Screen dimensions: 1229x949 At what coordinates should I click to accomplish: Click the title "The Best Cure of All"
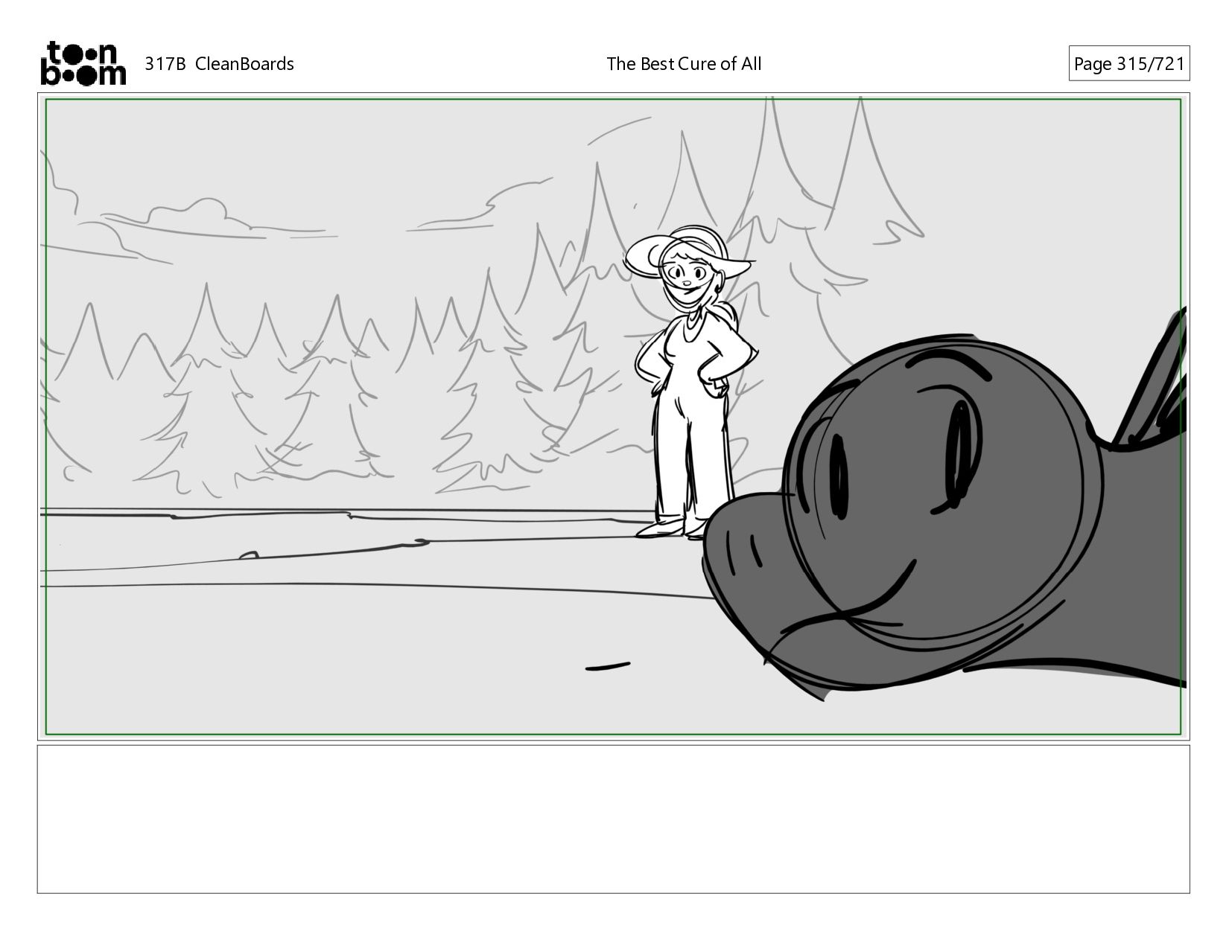[x=684, y=64]
